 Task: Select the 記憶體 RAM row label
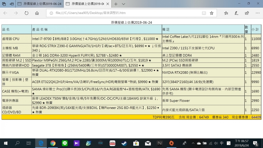click(11, 56)
